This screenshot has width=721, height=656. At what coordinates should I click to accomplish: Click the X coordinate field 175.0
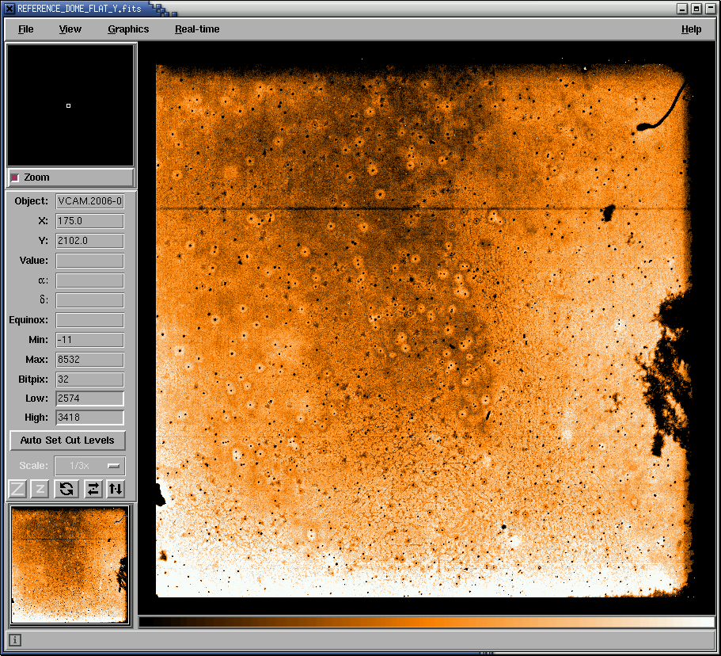tap(89, 221)
